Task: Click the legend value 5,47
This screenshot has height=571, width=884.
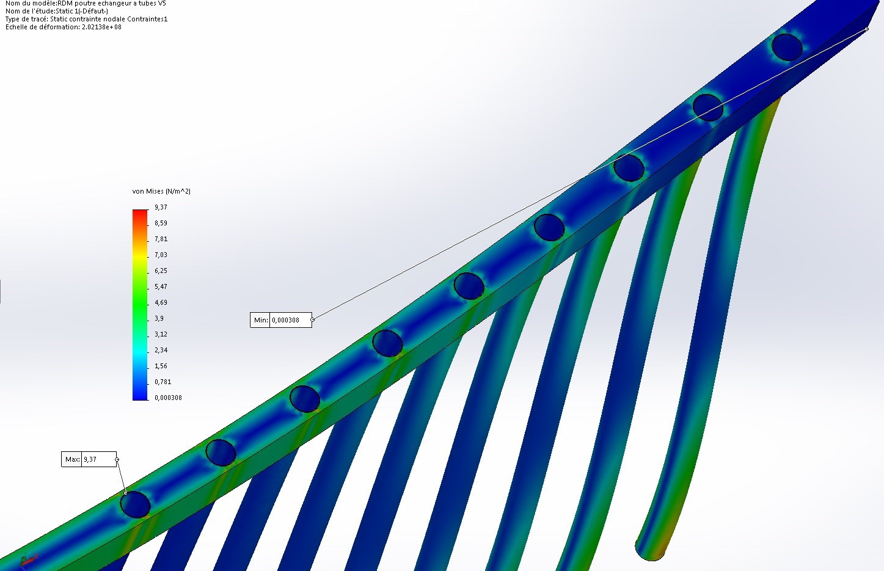Action: pyautogui.click(x=161, y=286)
